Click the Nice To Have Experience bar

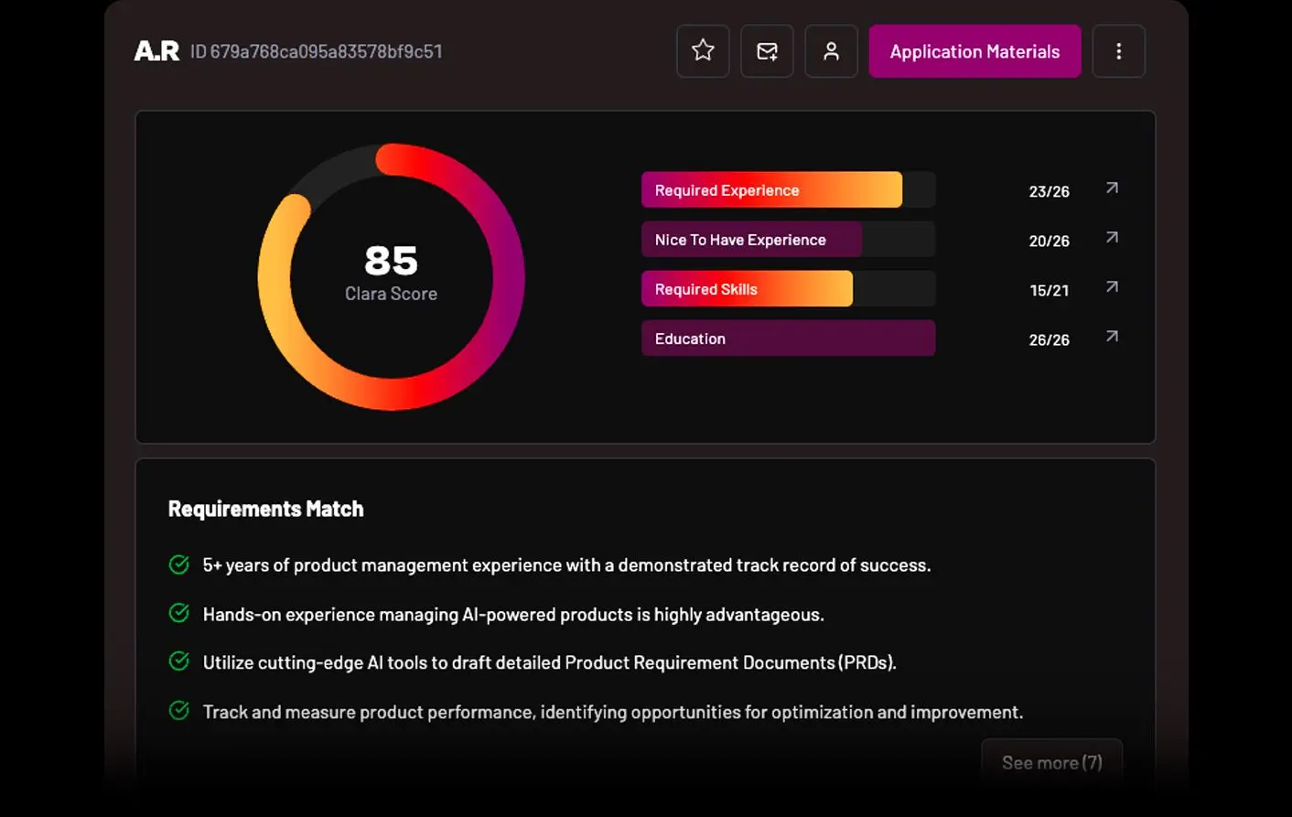(x=788, y=239)
